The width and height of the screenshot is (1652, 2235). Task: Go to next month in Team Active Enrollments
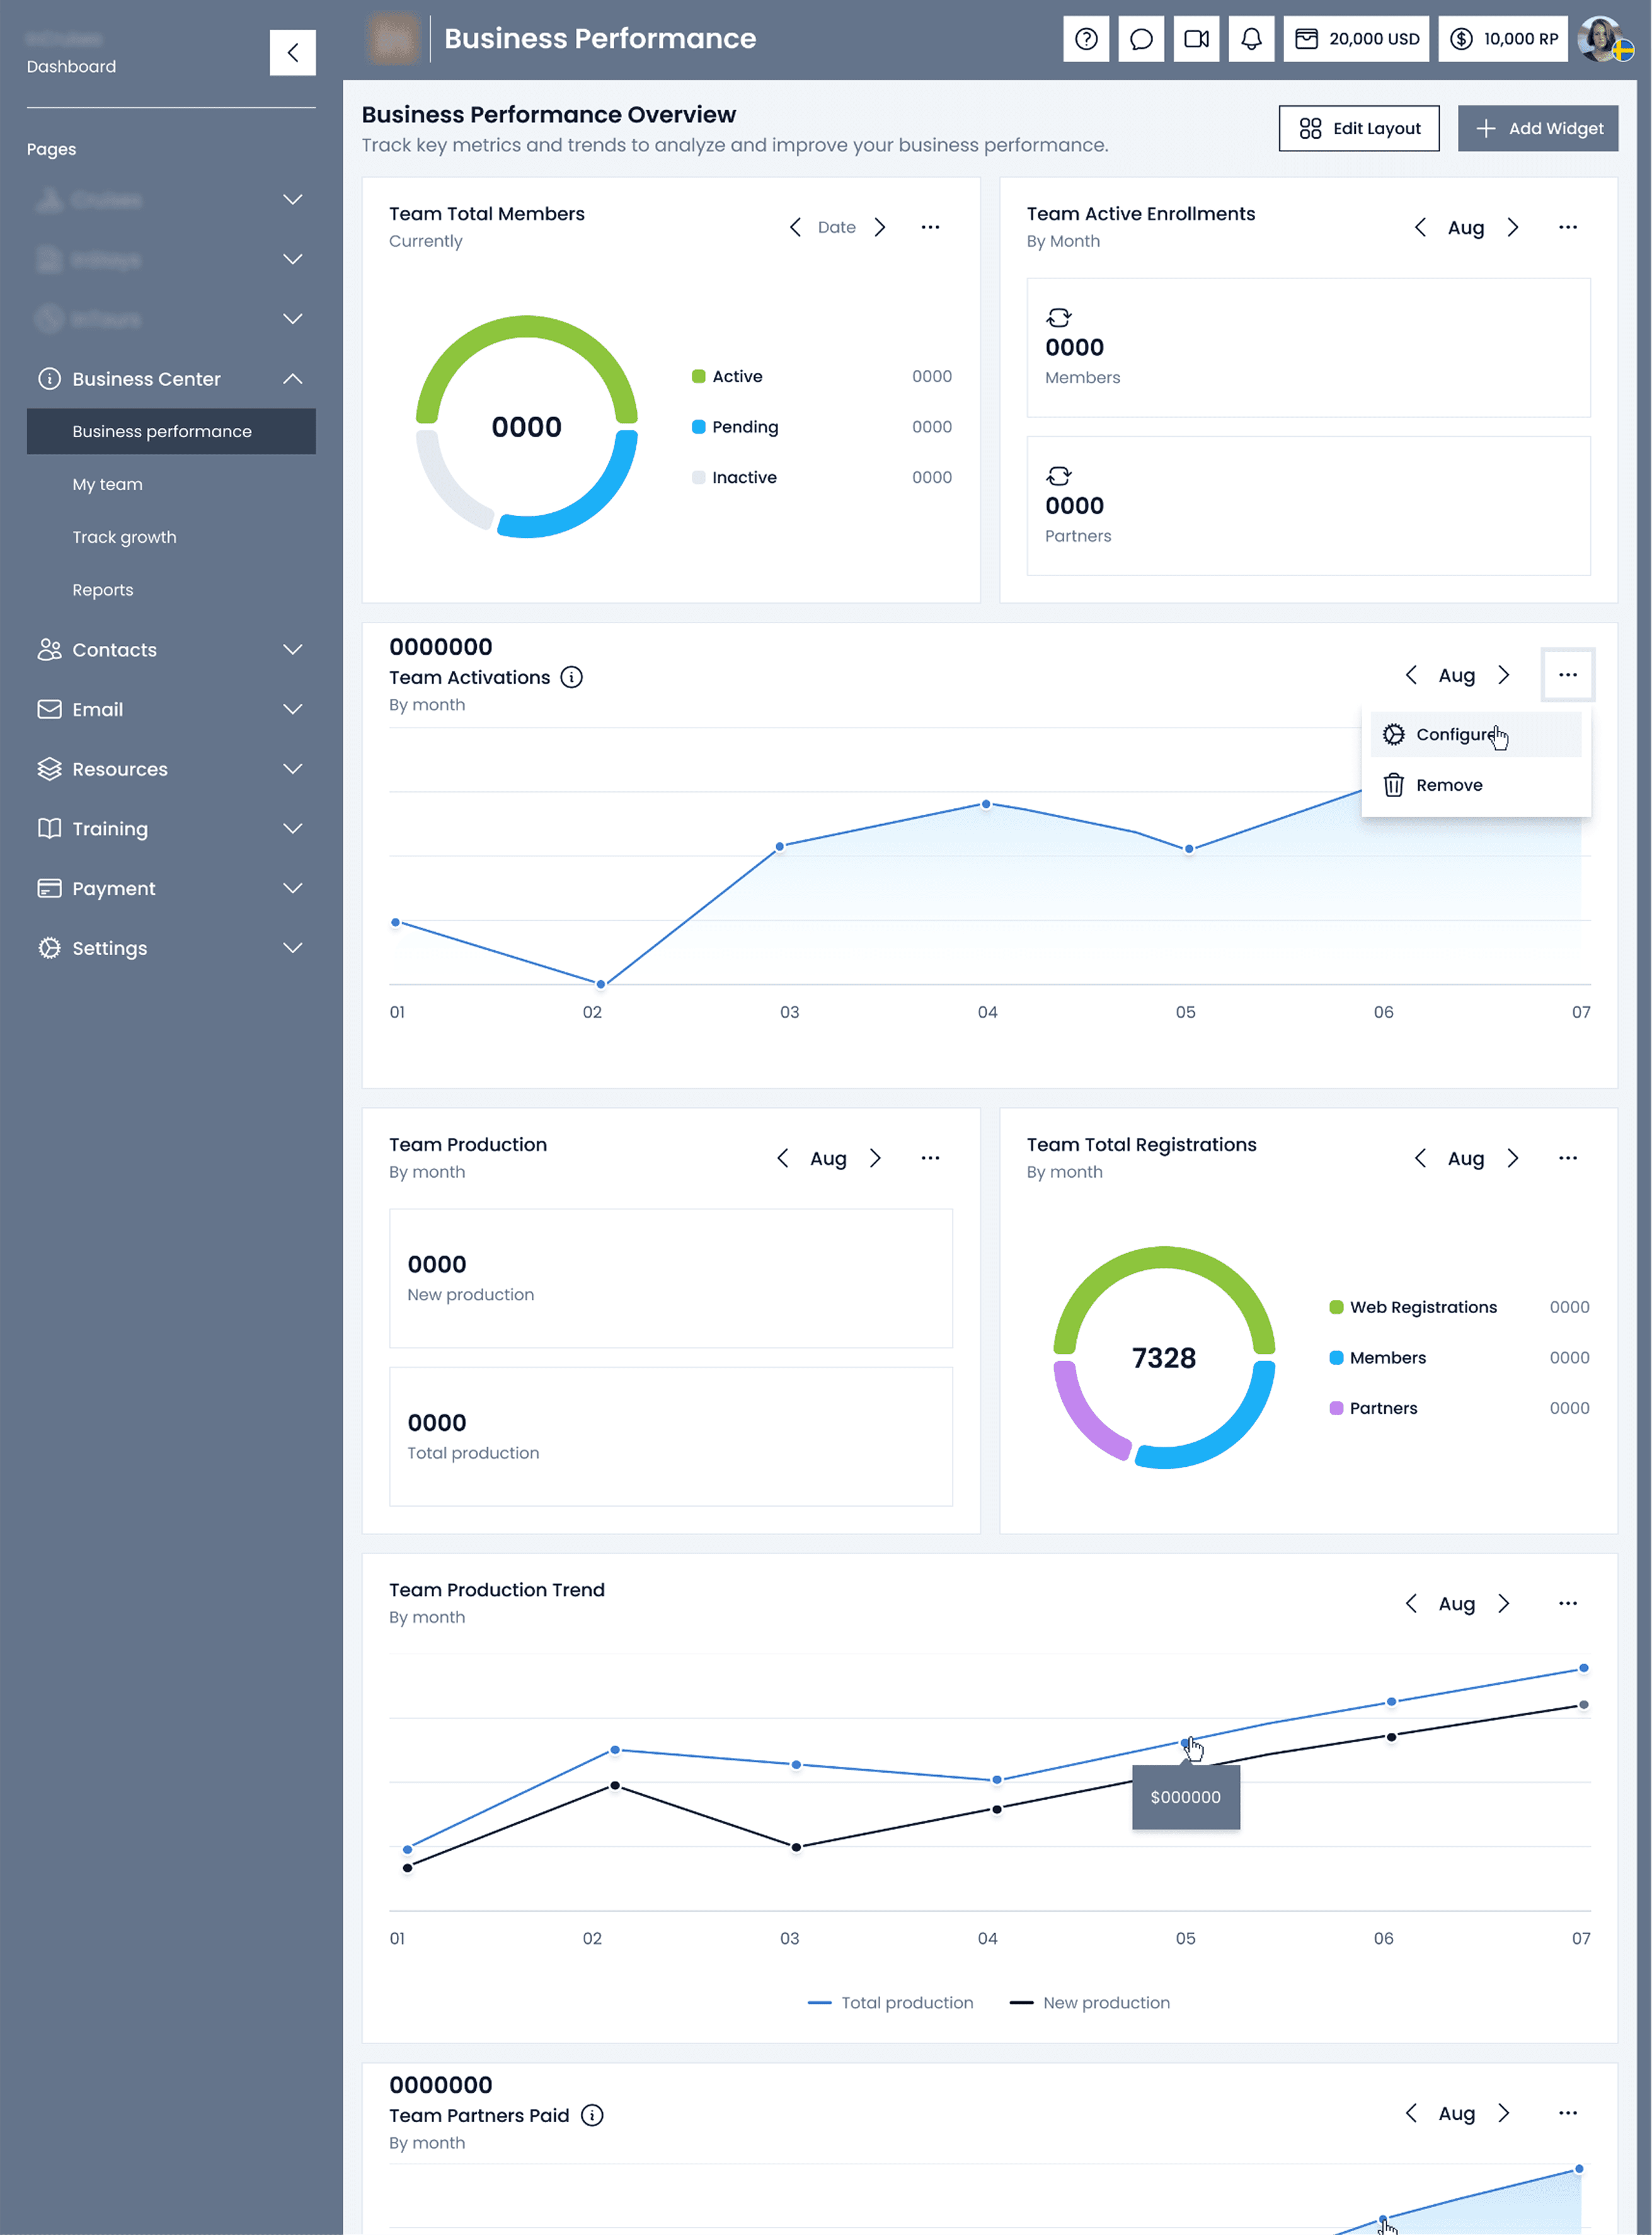click(x=1513, y=227)
